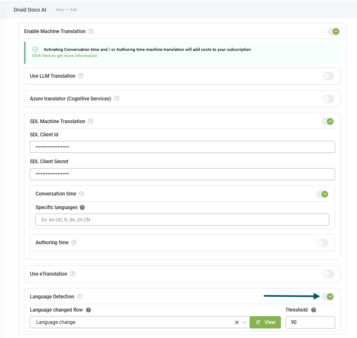
Task: Click help icon next to Specific languages
Action: click(x=82, y=207)
